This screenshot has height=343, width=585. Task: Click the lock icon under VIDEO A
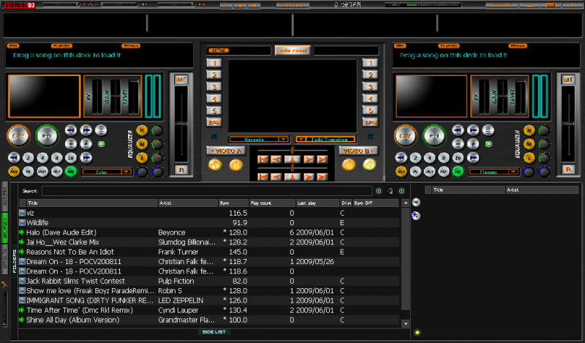pyautogui.click(x=235, y=165)
